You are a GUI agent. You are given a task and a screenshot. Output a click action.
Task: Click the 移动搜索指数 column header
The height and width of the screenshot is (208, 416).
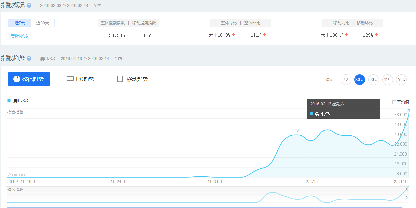144,23
